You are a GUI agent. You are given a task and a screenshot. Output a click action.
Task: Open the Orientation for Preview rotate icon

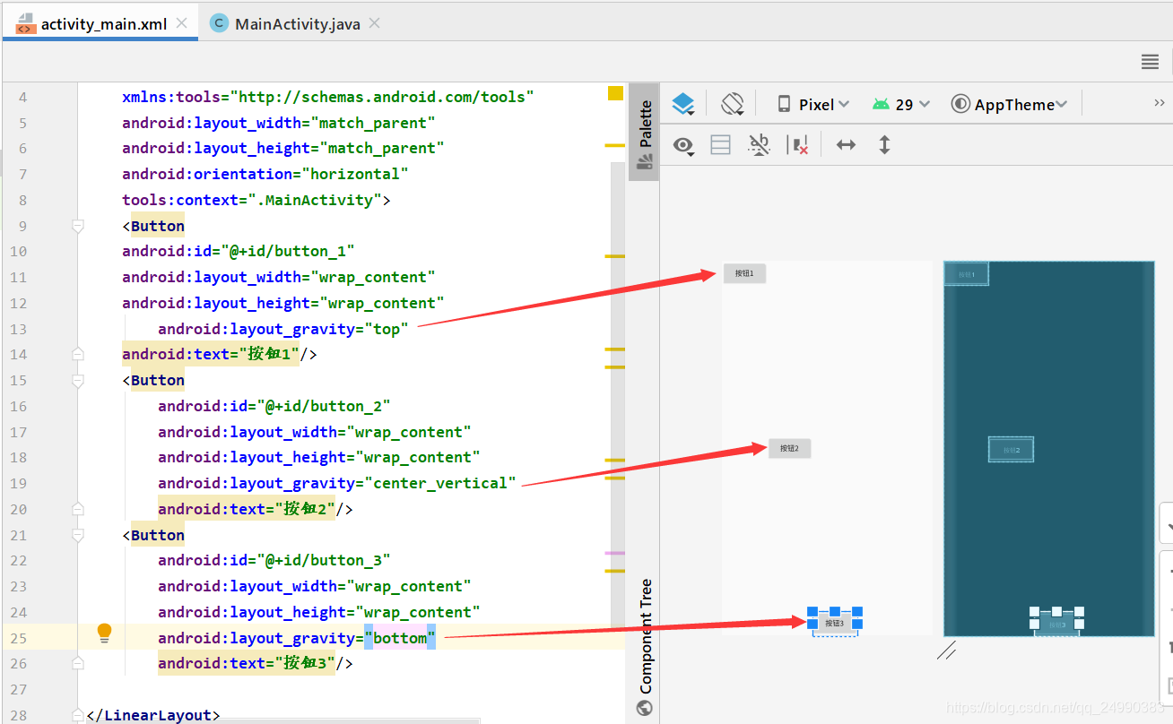click(733, 104)
